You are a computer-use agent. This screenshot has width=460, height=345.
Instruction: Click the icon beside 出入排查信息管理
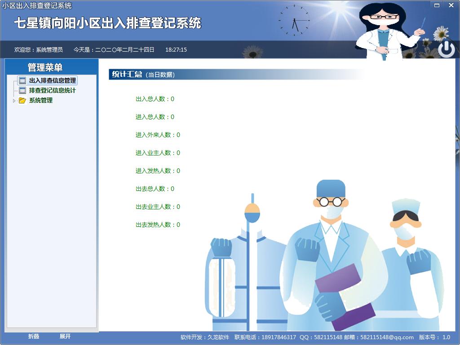(22, 81)
